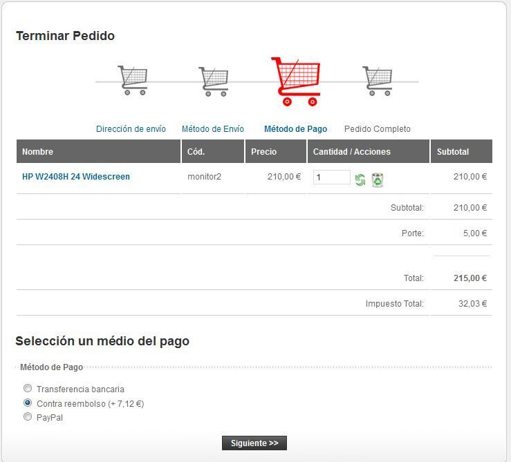
Task: Click the last gray cart step icon
Action: click(378, 81)
